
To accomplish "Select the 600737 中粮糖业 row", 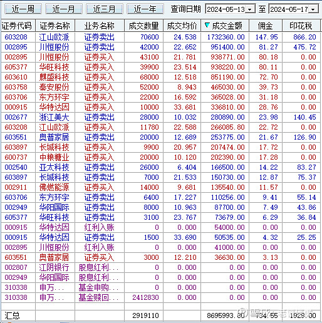I will tap(160, 157).
